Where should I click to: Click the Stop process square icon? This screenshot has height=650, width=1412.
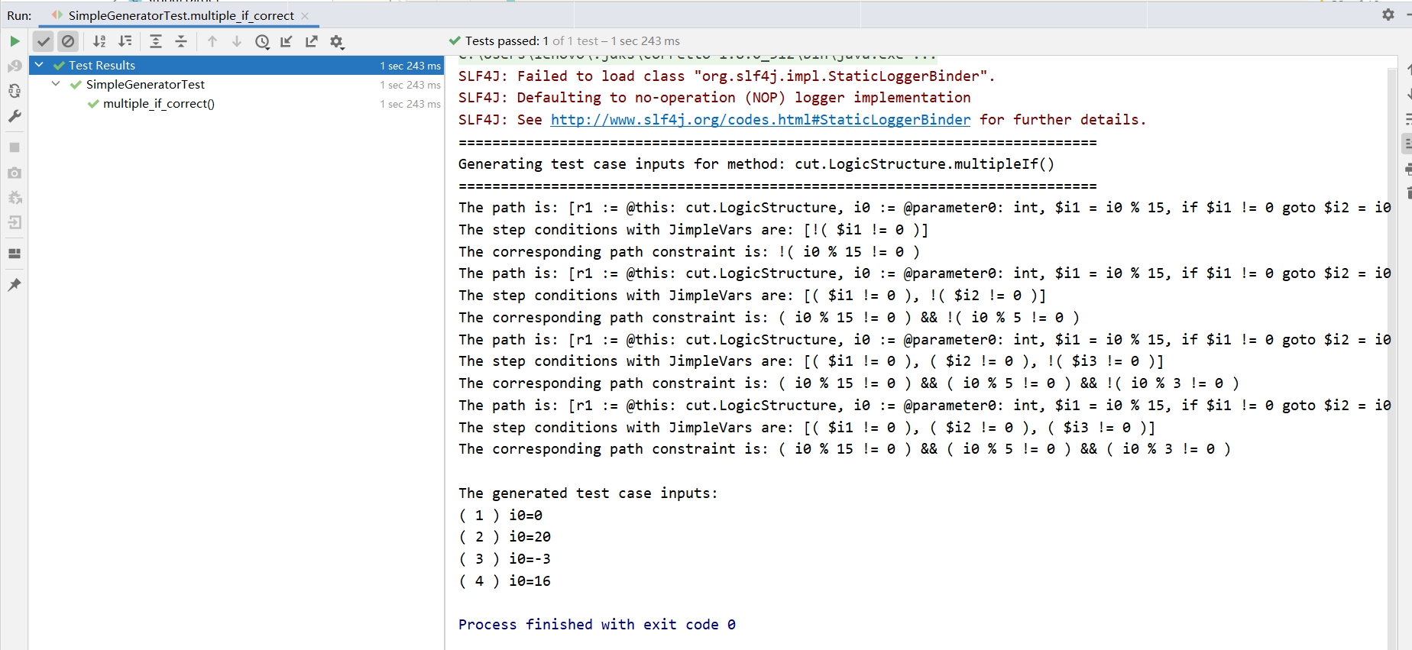pyautogui.click(x=15, y=147)
